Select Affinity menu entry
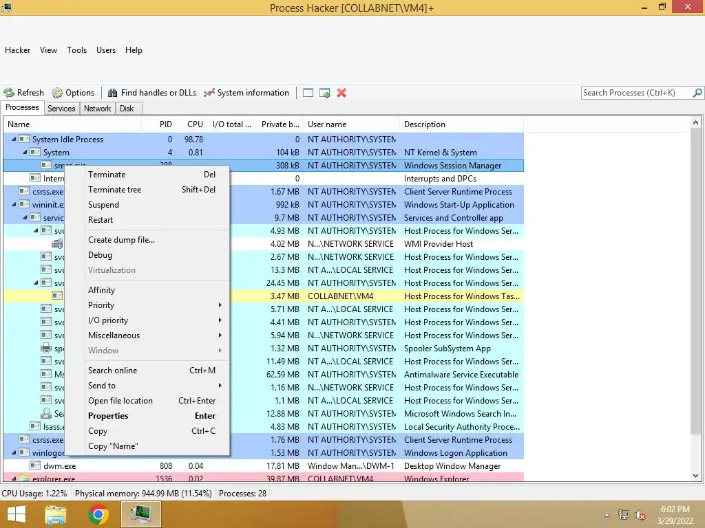 click(155, 290)
